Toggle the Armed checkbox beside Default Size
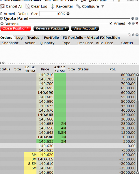This screenshot has height=174, width=139. [1, 14]
